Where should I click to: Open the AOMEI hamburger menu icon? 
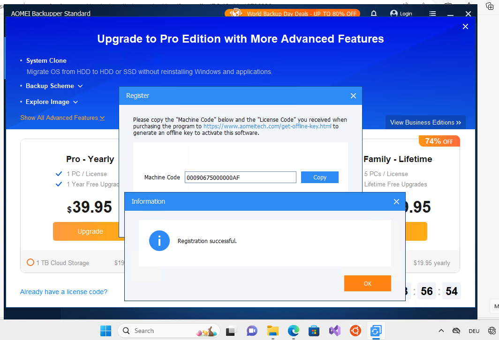pos(432,14)
